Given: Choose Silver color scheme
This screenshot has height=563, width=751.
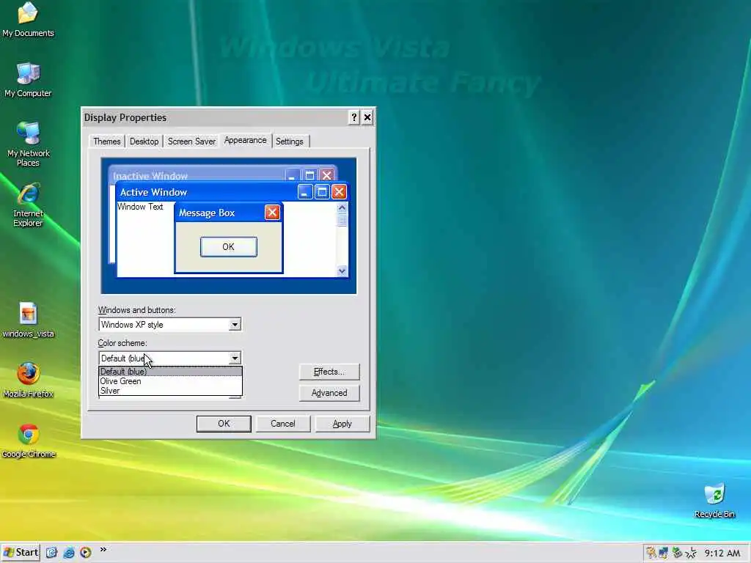Looking at the screenshot, I should point(170,391).
